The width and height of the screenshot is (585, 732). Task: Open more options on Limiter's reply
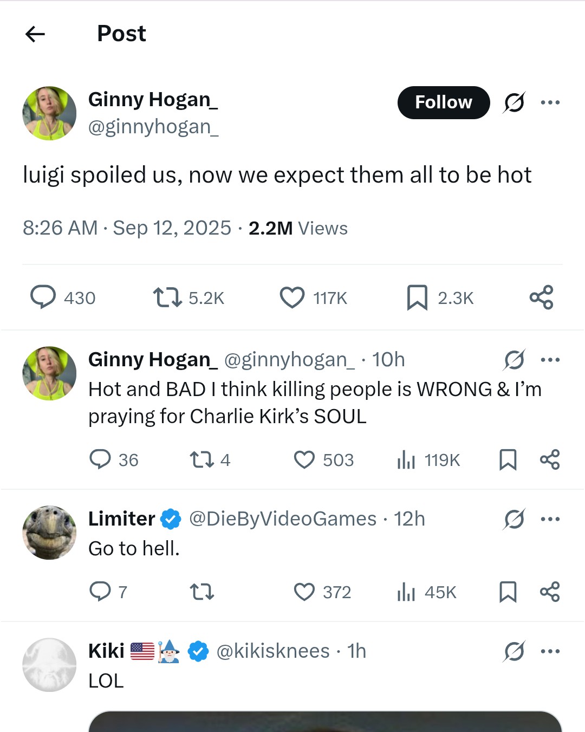[x=550, y=519]
